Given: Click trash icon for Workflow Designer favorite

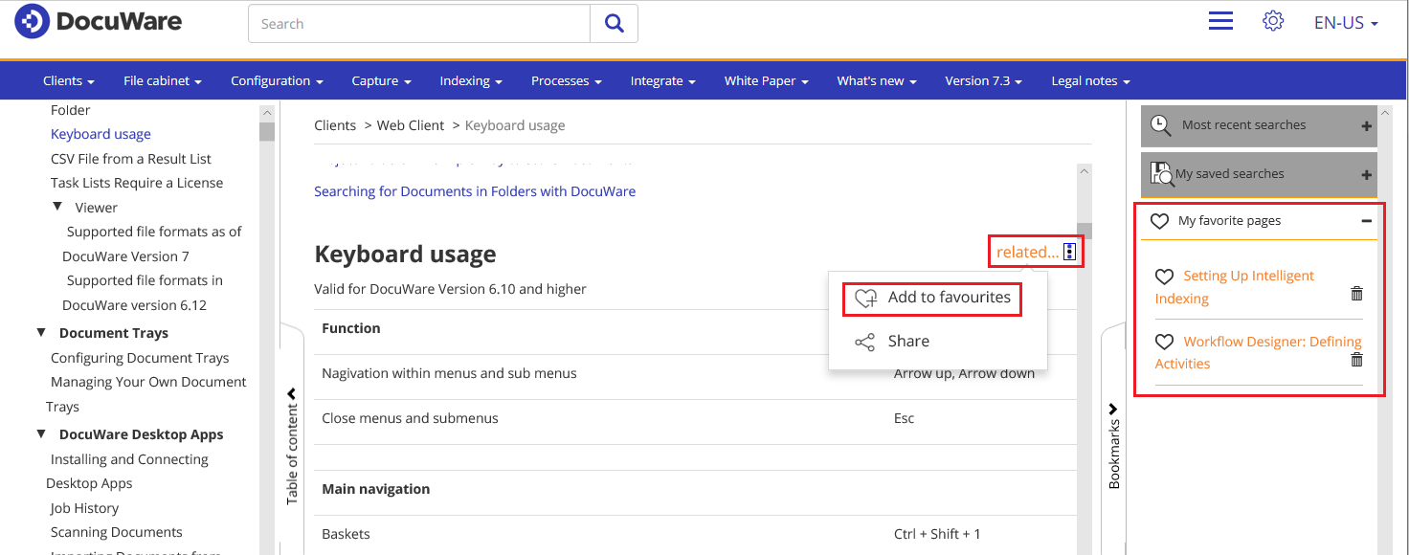Looking at the screenshot, I should click(x=1356, y=360).
